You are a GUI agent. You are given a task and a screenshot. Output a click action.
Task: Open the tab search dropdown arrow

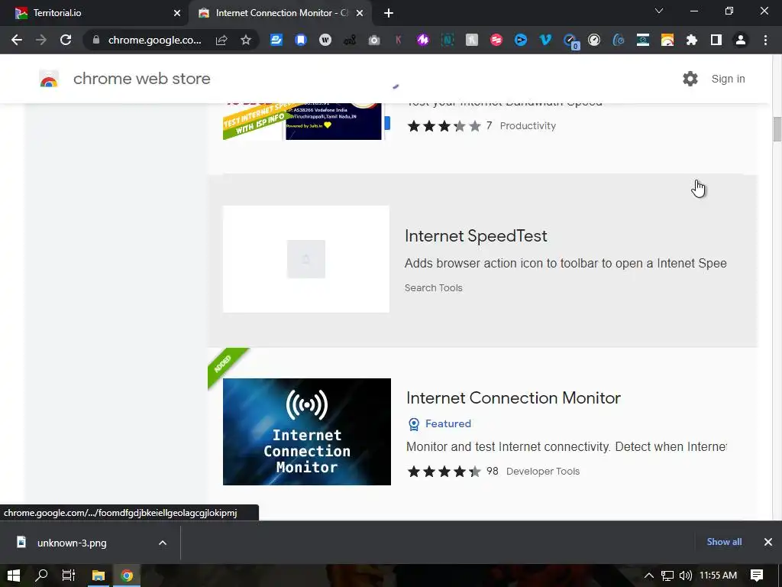coord(659,11)
